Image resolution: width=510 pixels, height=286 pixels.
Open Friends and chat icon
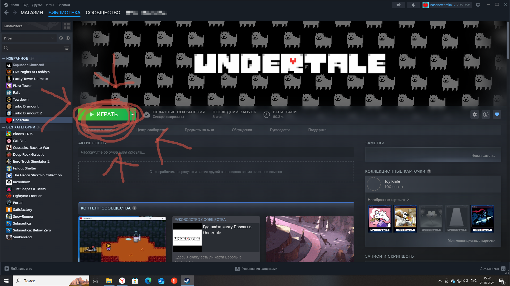click(503, 269)
